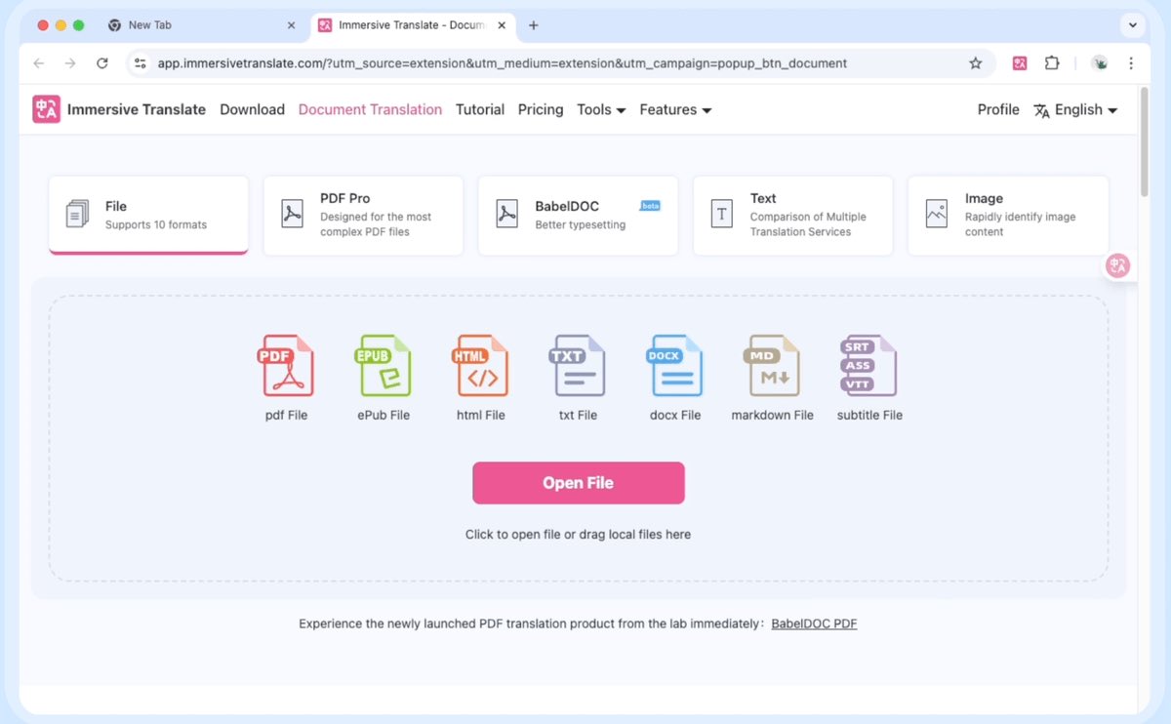1171x724 pixels.
Task: Expand the Features dropdown menu
Action: tap(675, 109)
